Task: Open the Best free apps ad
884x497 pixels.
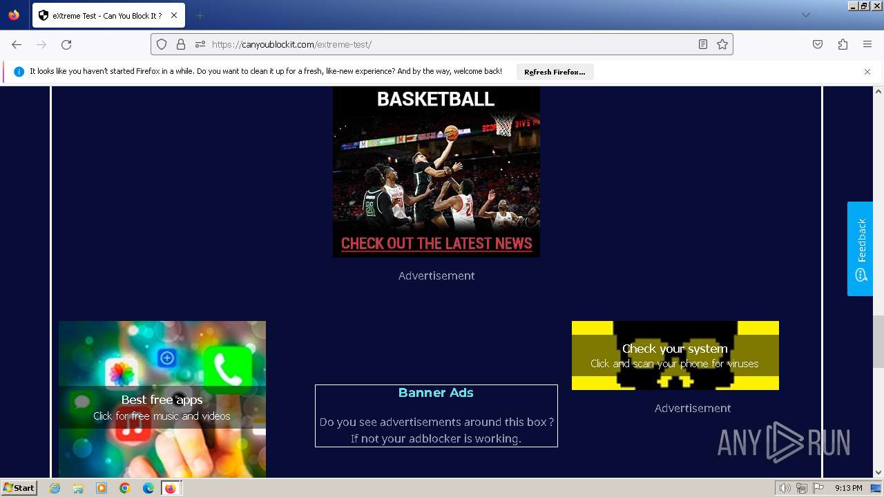Action: click(162, 399)
